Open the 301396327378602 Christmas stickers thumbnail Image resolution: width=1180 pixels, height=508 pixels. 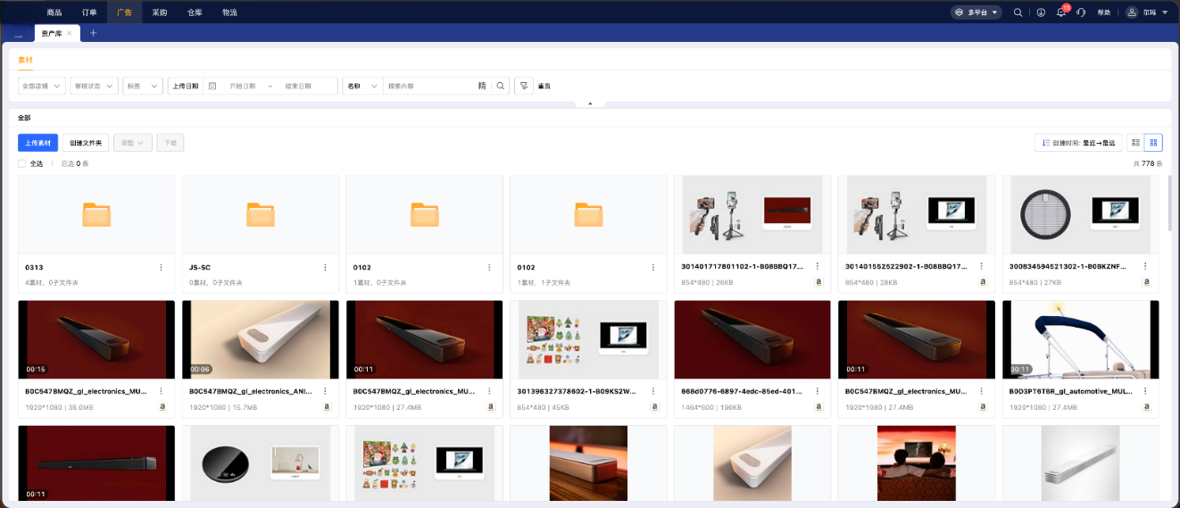coord(588,339)
